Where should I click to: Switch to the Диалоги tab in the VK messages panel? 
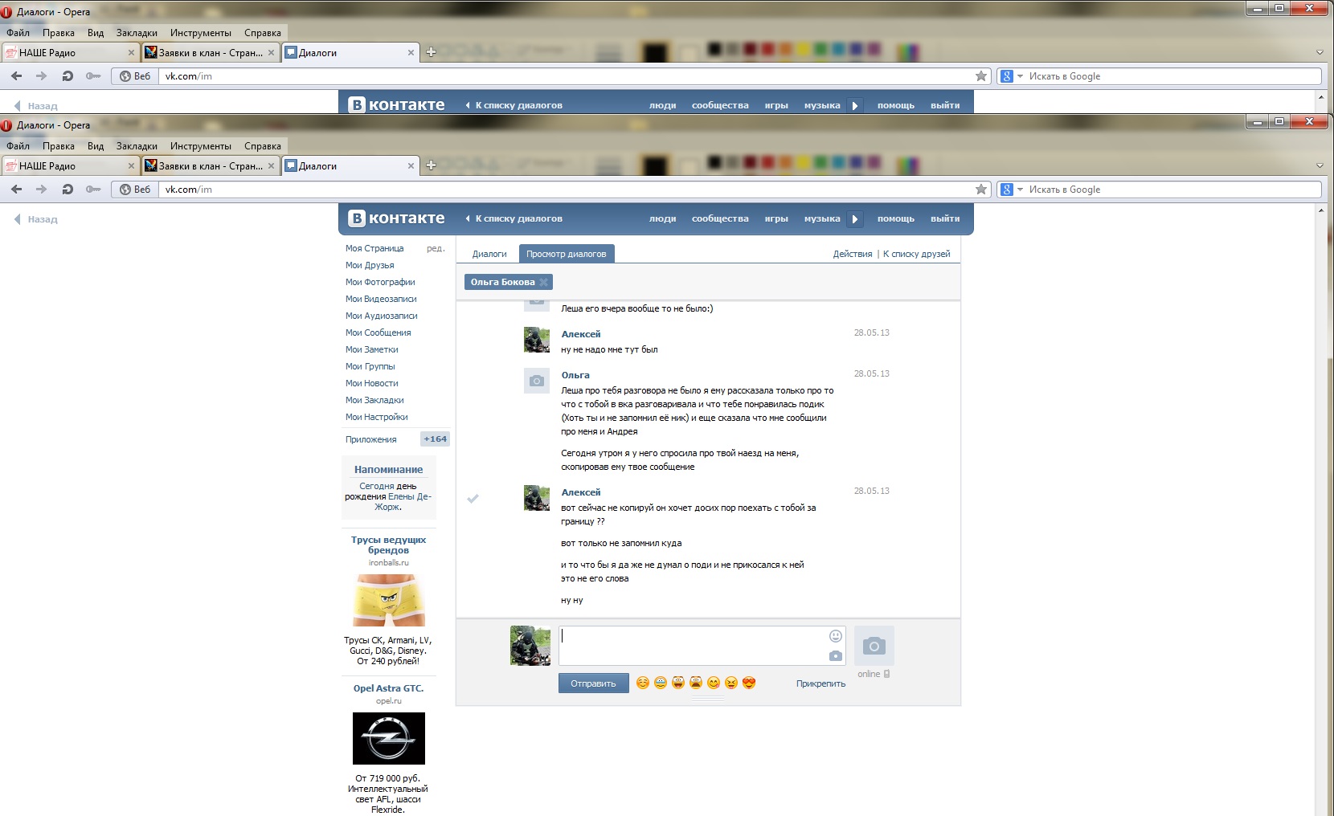489,254
